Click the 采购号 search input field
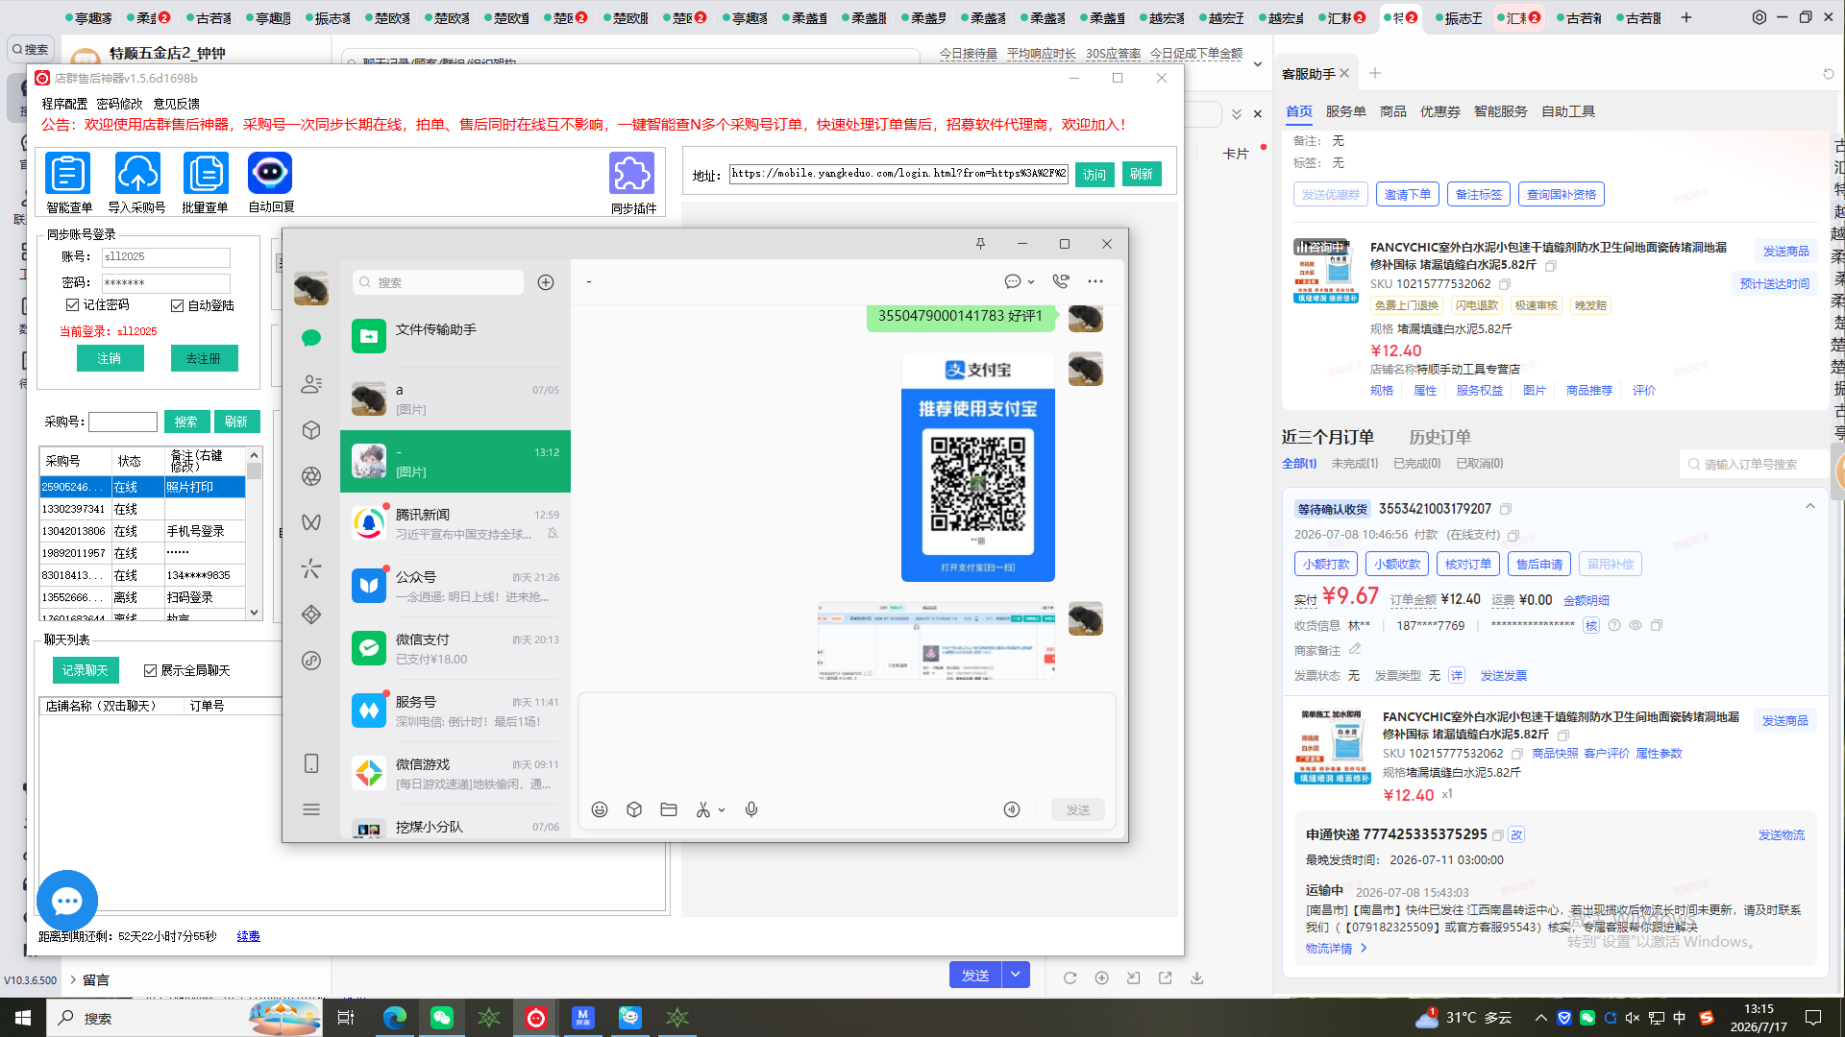Viewport: 1845px width, 1037px height. tap(123, 422)
